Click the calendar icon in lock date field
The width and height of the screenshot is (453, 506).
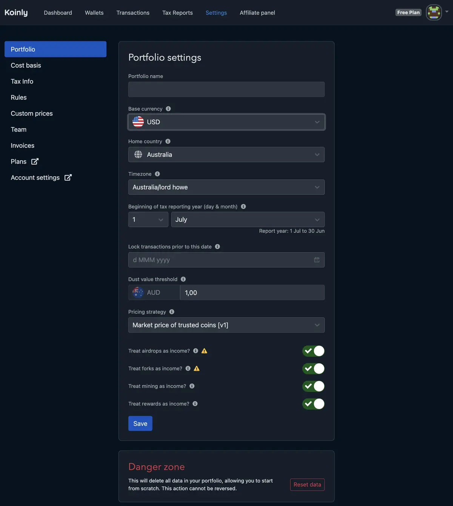click(x=317, y=260)
